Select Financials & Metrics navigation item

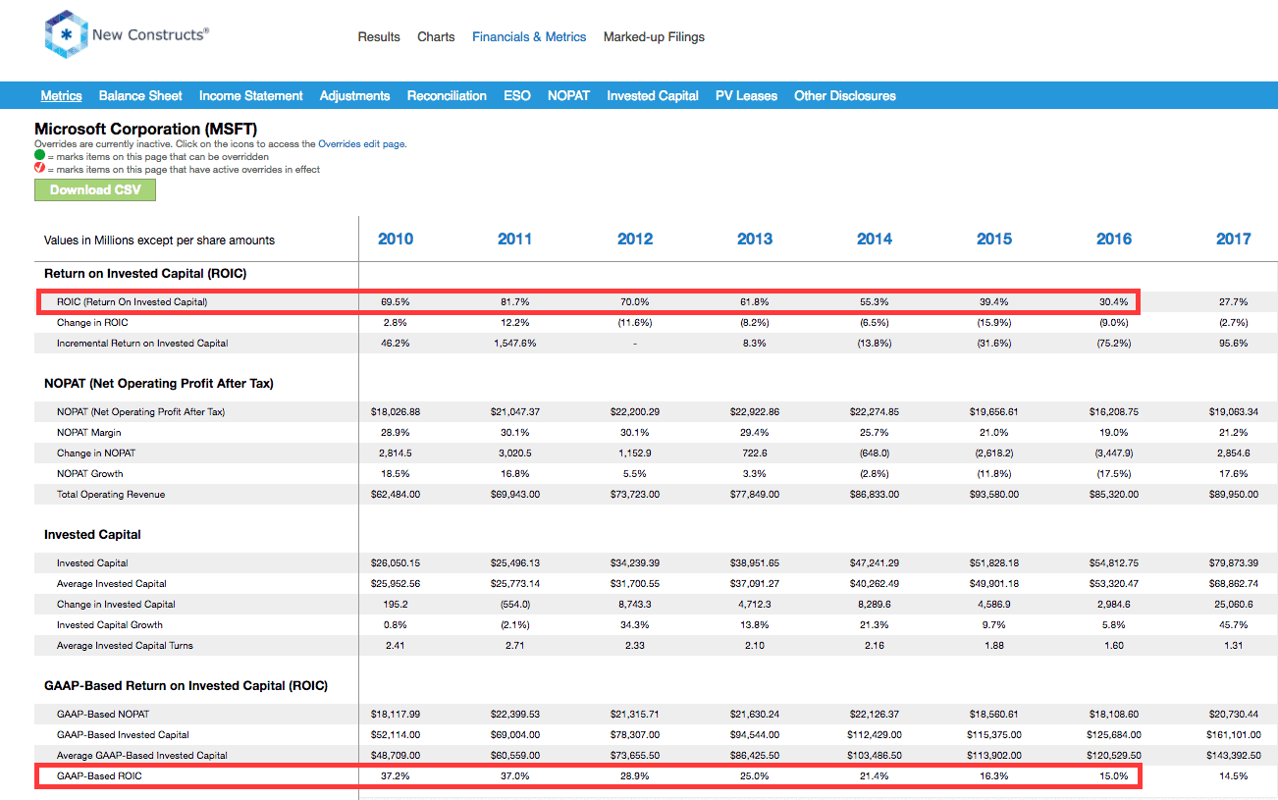[x=529, y=37]
